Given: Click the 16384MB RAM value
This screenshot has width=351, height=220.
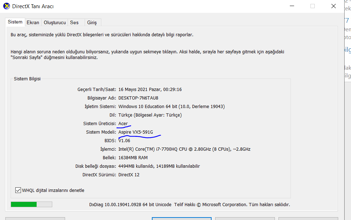Looking at the screenshot, I should tap(133, 157).
